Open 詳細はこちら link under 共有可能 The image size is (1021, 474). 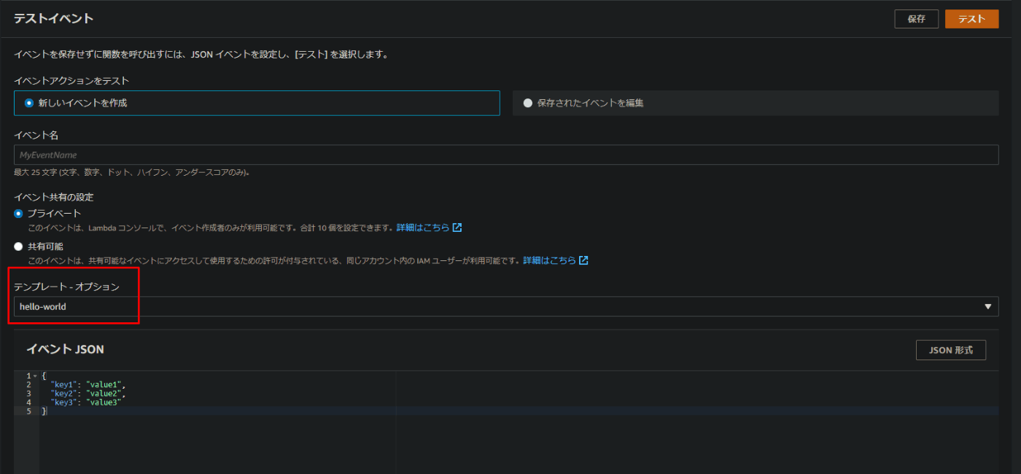pyautogui.click(x=549, y=260)
